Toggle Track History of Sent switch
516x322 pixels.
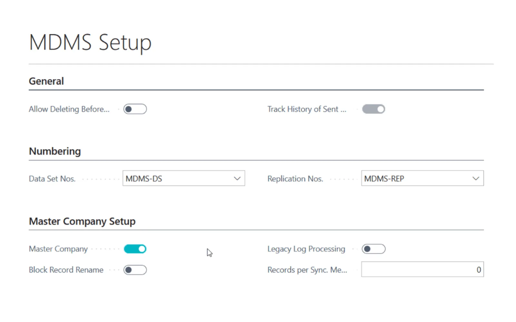(x=373, y=109)
